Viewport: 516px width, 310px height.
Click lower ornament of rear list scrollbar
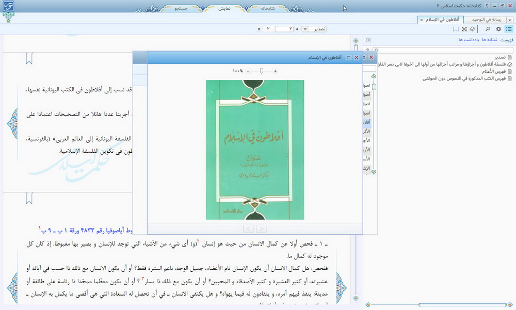(374, 172)
